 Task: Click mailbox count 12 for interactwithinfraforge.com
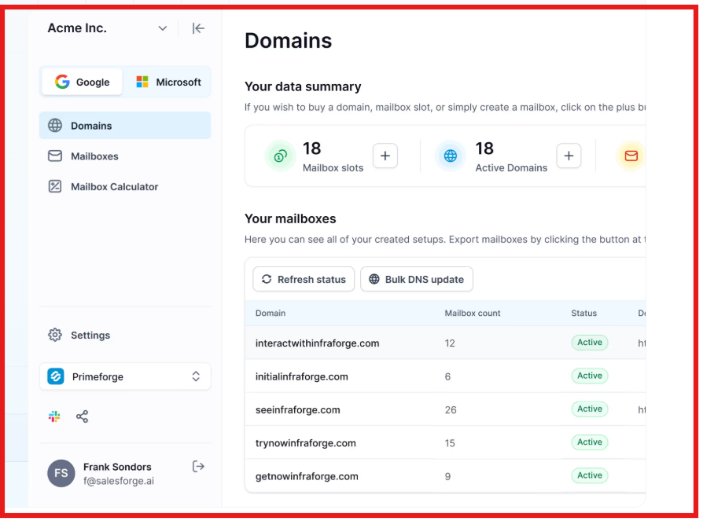(x=450, y=343)
